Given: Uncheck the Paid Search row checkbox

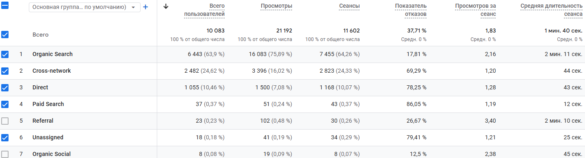Looking at the screenshot, I should [5, 104].
